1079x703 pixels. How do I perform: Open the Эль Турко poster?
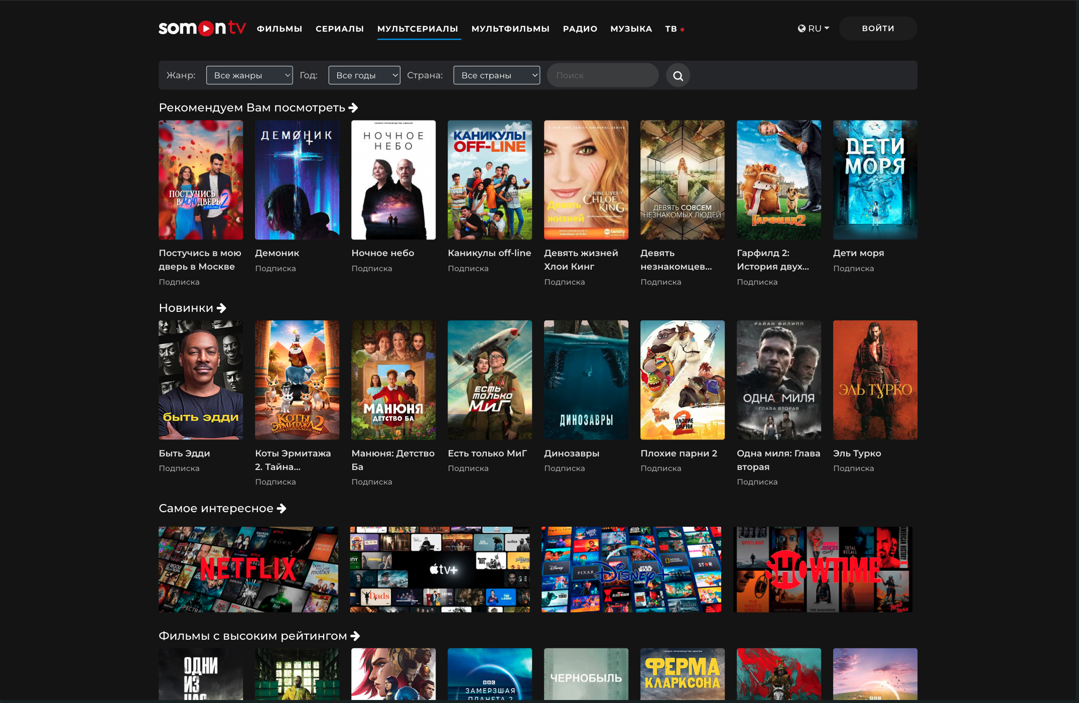pos(875,380)
